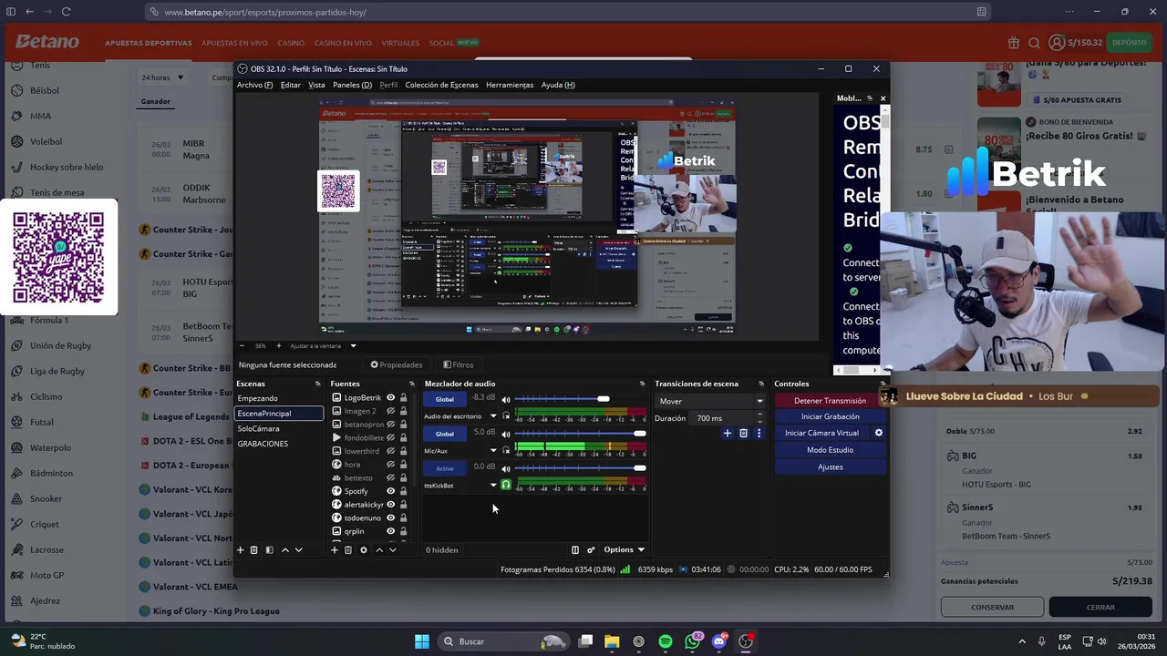
Task: Click Iniciar Grabación button
Action: point(830,416)
